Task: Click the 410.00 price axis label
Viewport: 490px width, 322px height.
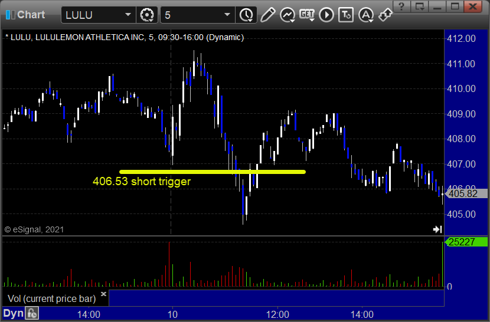Action: tap(461, 88)
